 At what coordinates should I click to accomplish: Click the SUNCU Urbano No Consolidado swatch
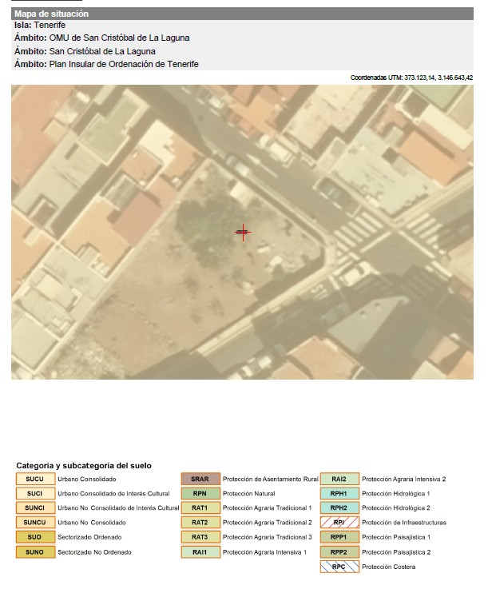(x=35, y=523)
